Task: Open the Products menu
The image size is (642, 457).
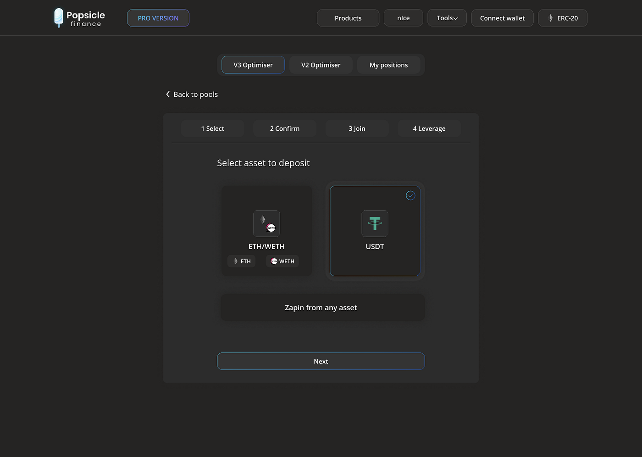Action: pos(348,18)
